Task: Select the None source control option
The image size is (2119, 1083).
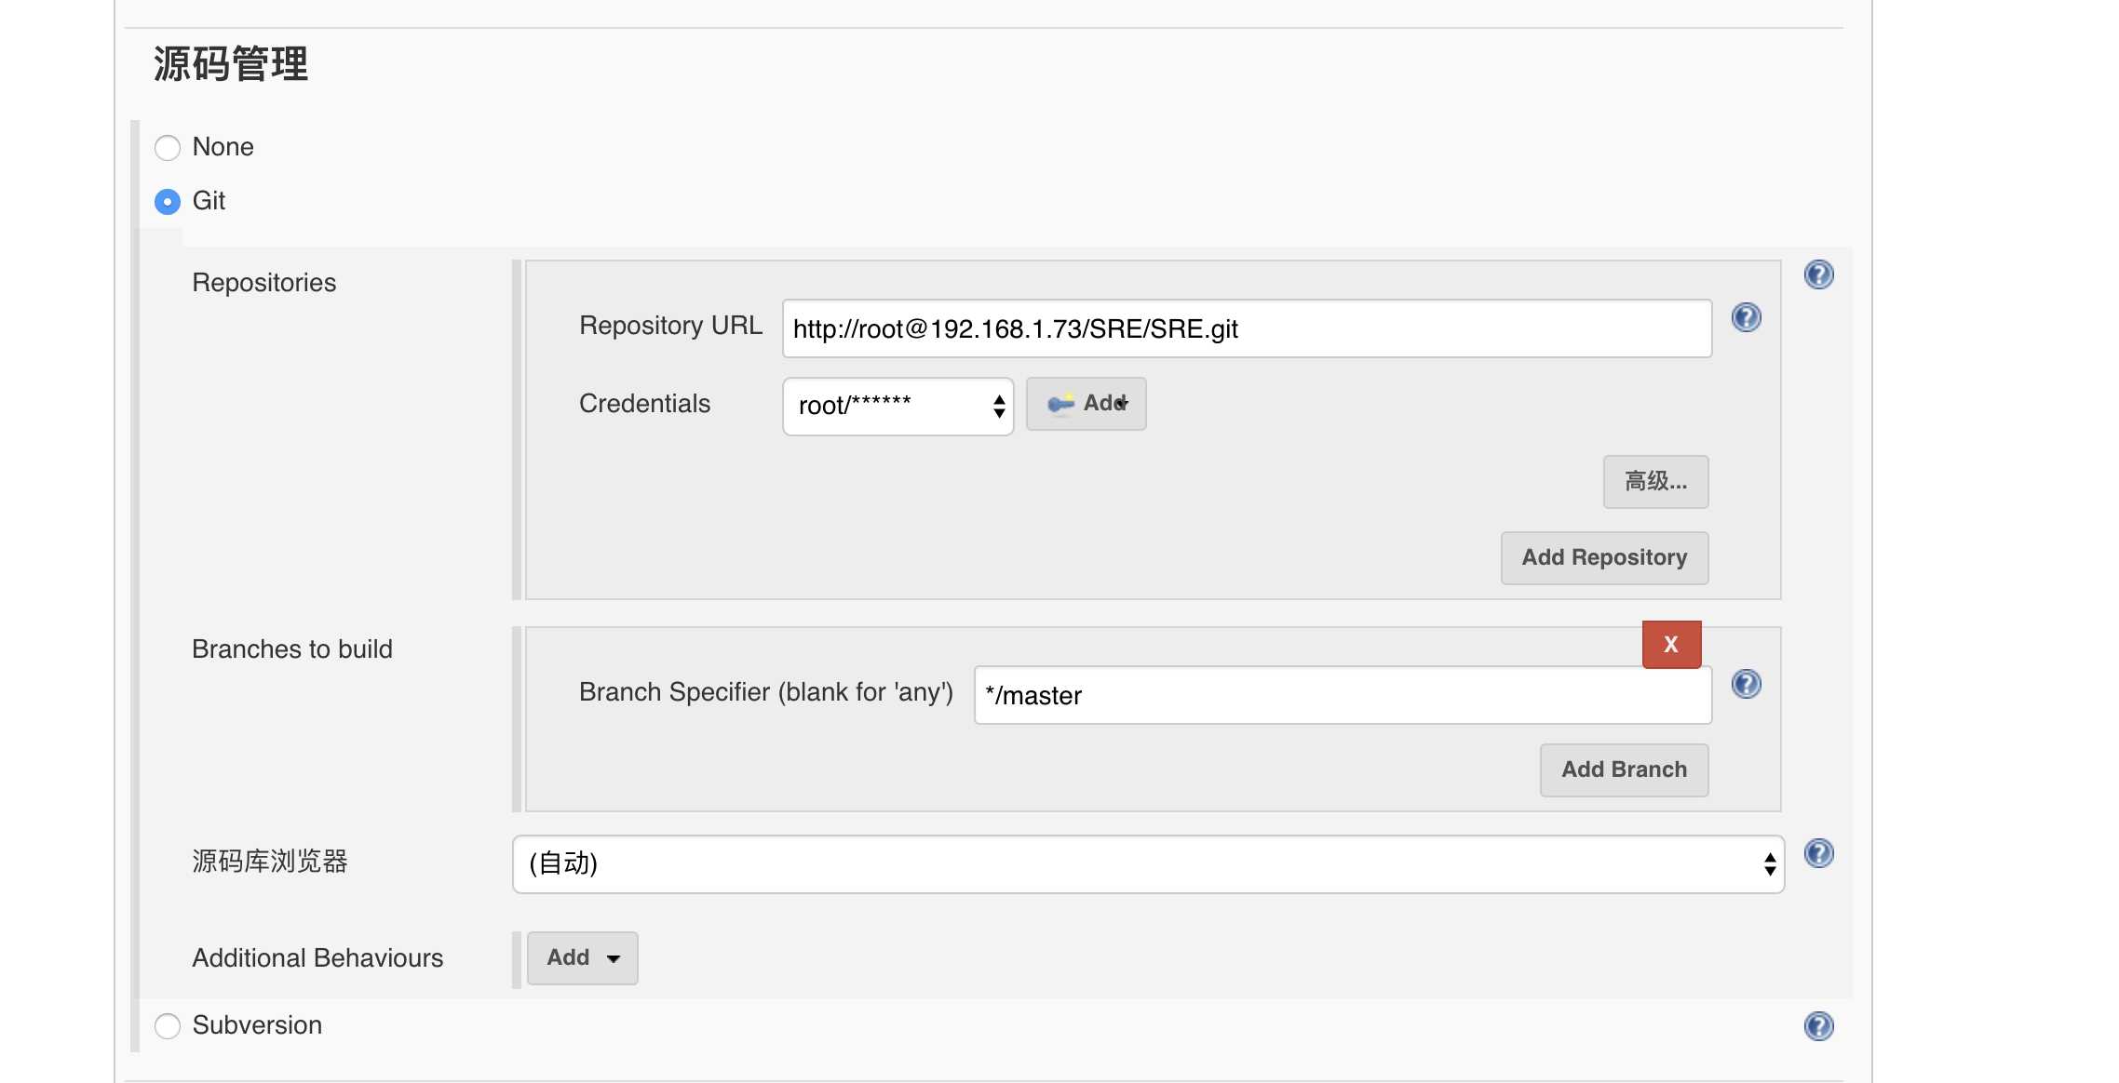Action: pyautogui.click(x=168, y=148)
